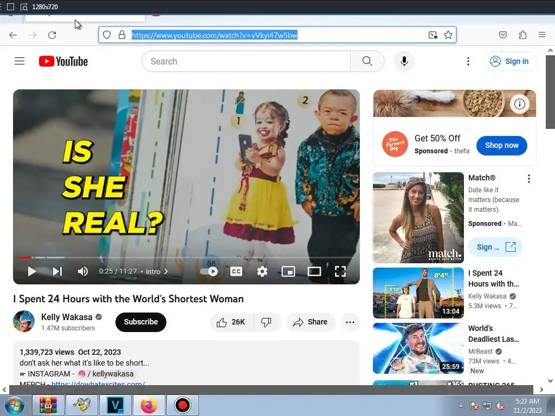This screenshot has width=555, height=416.
Task: Open World's Deadliest Las... video title
Action: click(x=493, y=334)
